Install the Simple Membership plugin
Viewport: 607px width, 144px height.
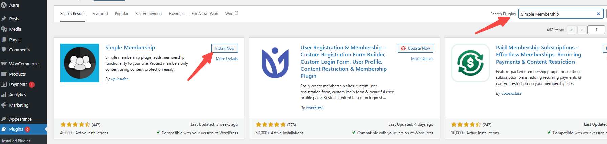tap(224, 48)
